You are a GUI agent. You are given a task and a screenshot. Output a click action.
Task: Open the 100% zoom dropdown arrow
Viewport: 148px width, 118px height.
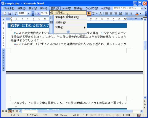coord(28,13)
